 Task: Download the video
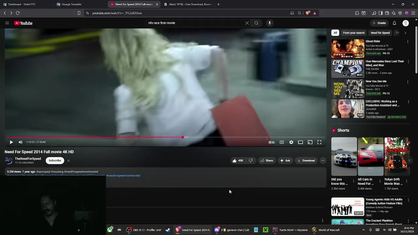coord(306,161)
